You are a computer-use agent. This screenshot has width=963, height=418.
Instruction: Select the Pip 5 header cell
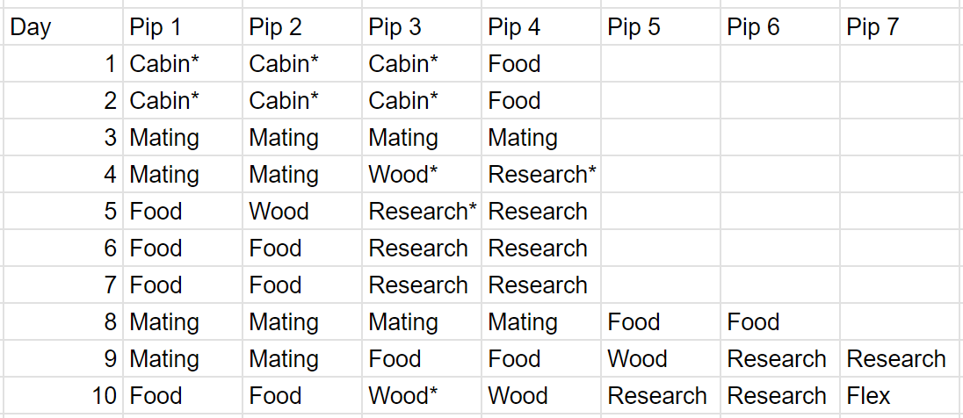click(x=660, y=27)
